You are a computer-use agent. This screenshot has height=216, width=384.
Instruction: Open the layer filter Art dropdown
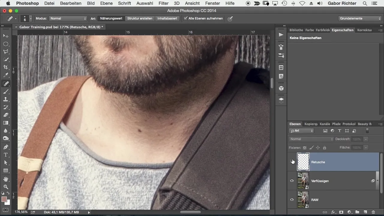(x=301, y=131)
